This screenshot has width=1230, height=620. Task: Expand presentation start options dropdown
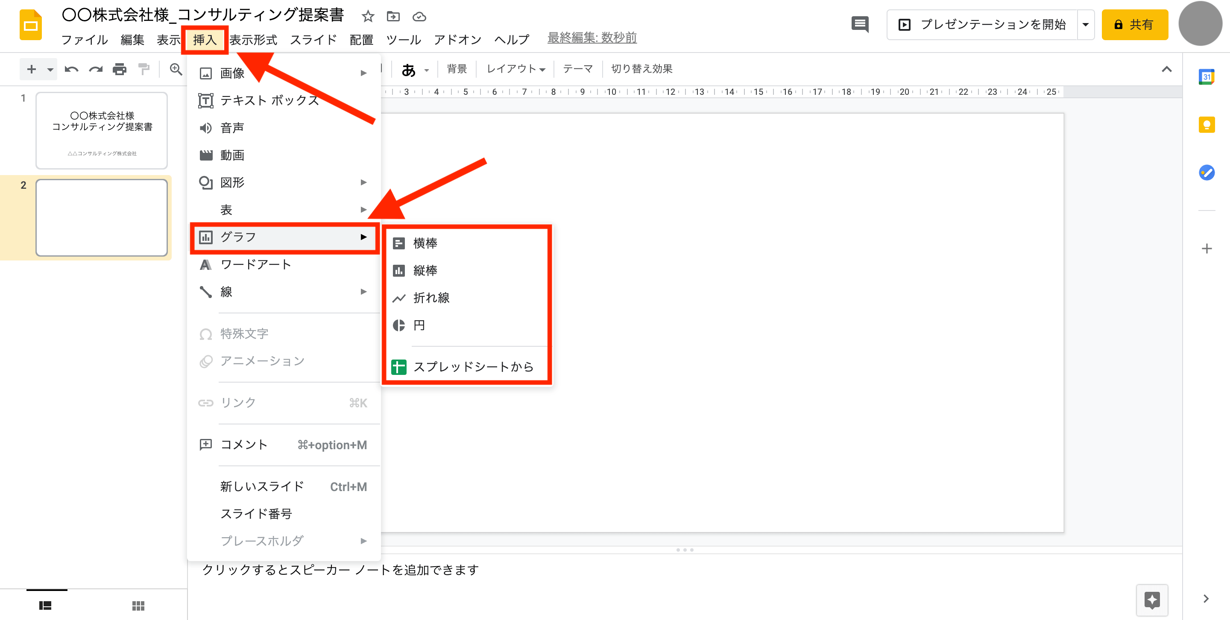(x=1085, y=24)
